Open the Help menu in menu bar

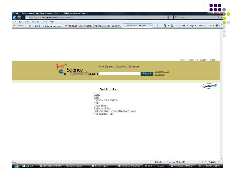point(52,22)
